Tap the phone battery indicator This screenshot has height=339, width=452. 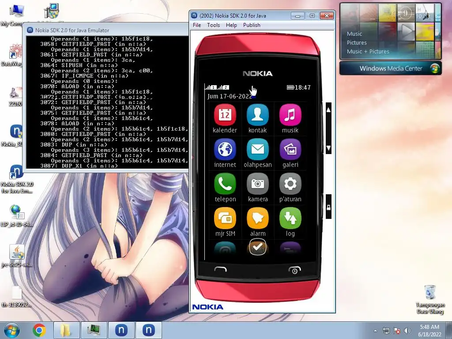(x=290, y=87)
